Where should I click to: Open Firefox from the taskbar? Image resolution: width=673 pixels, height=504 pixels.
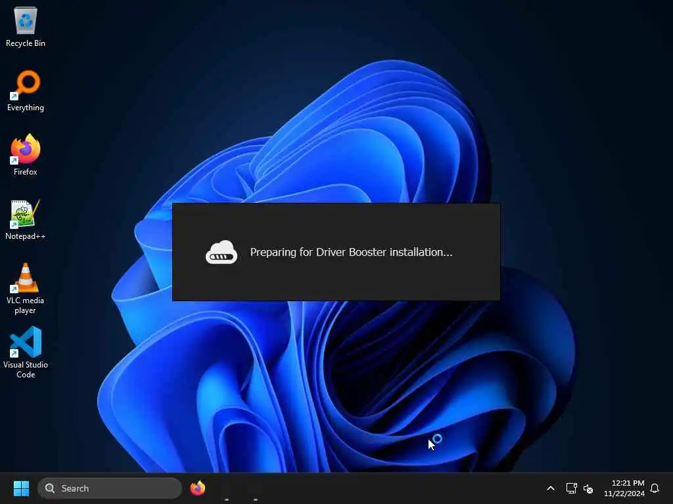click(197, 488)
